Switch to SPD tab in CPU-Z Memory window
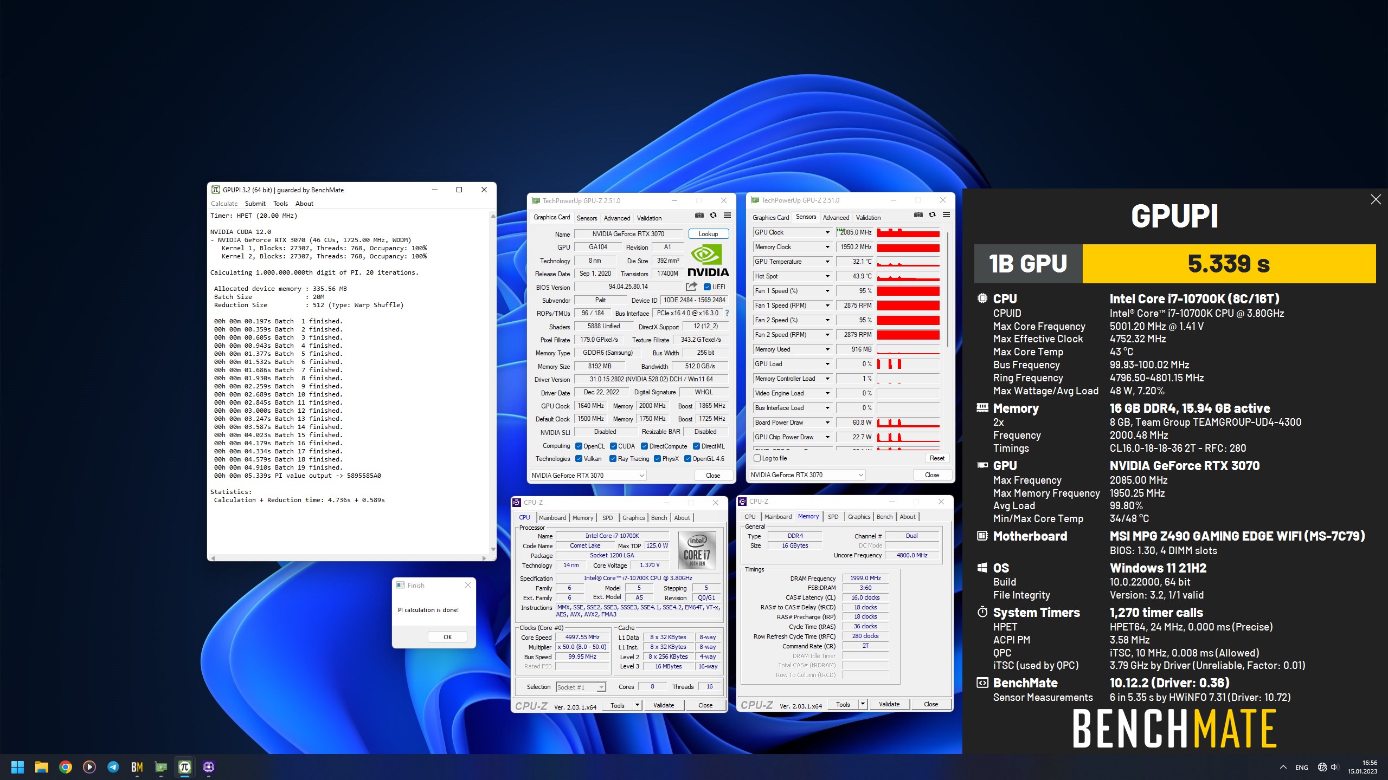The height and width of the screenshot is (780, 1388). (833, 517)
